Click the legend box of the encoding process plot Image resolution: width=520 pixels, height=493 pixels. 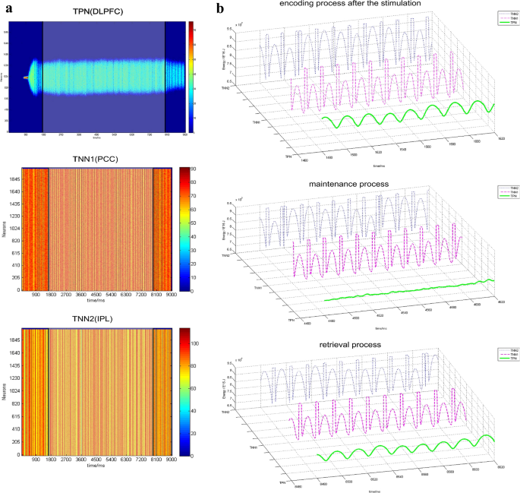coord(509,18)
